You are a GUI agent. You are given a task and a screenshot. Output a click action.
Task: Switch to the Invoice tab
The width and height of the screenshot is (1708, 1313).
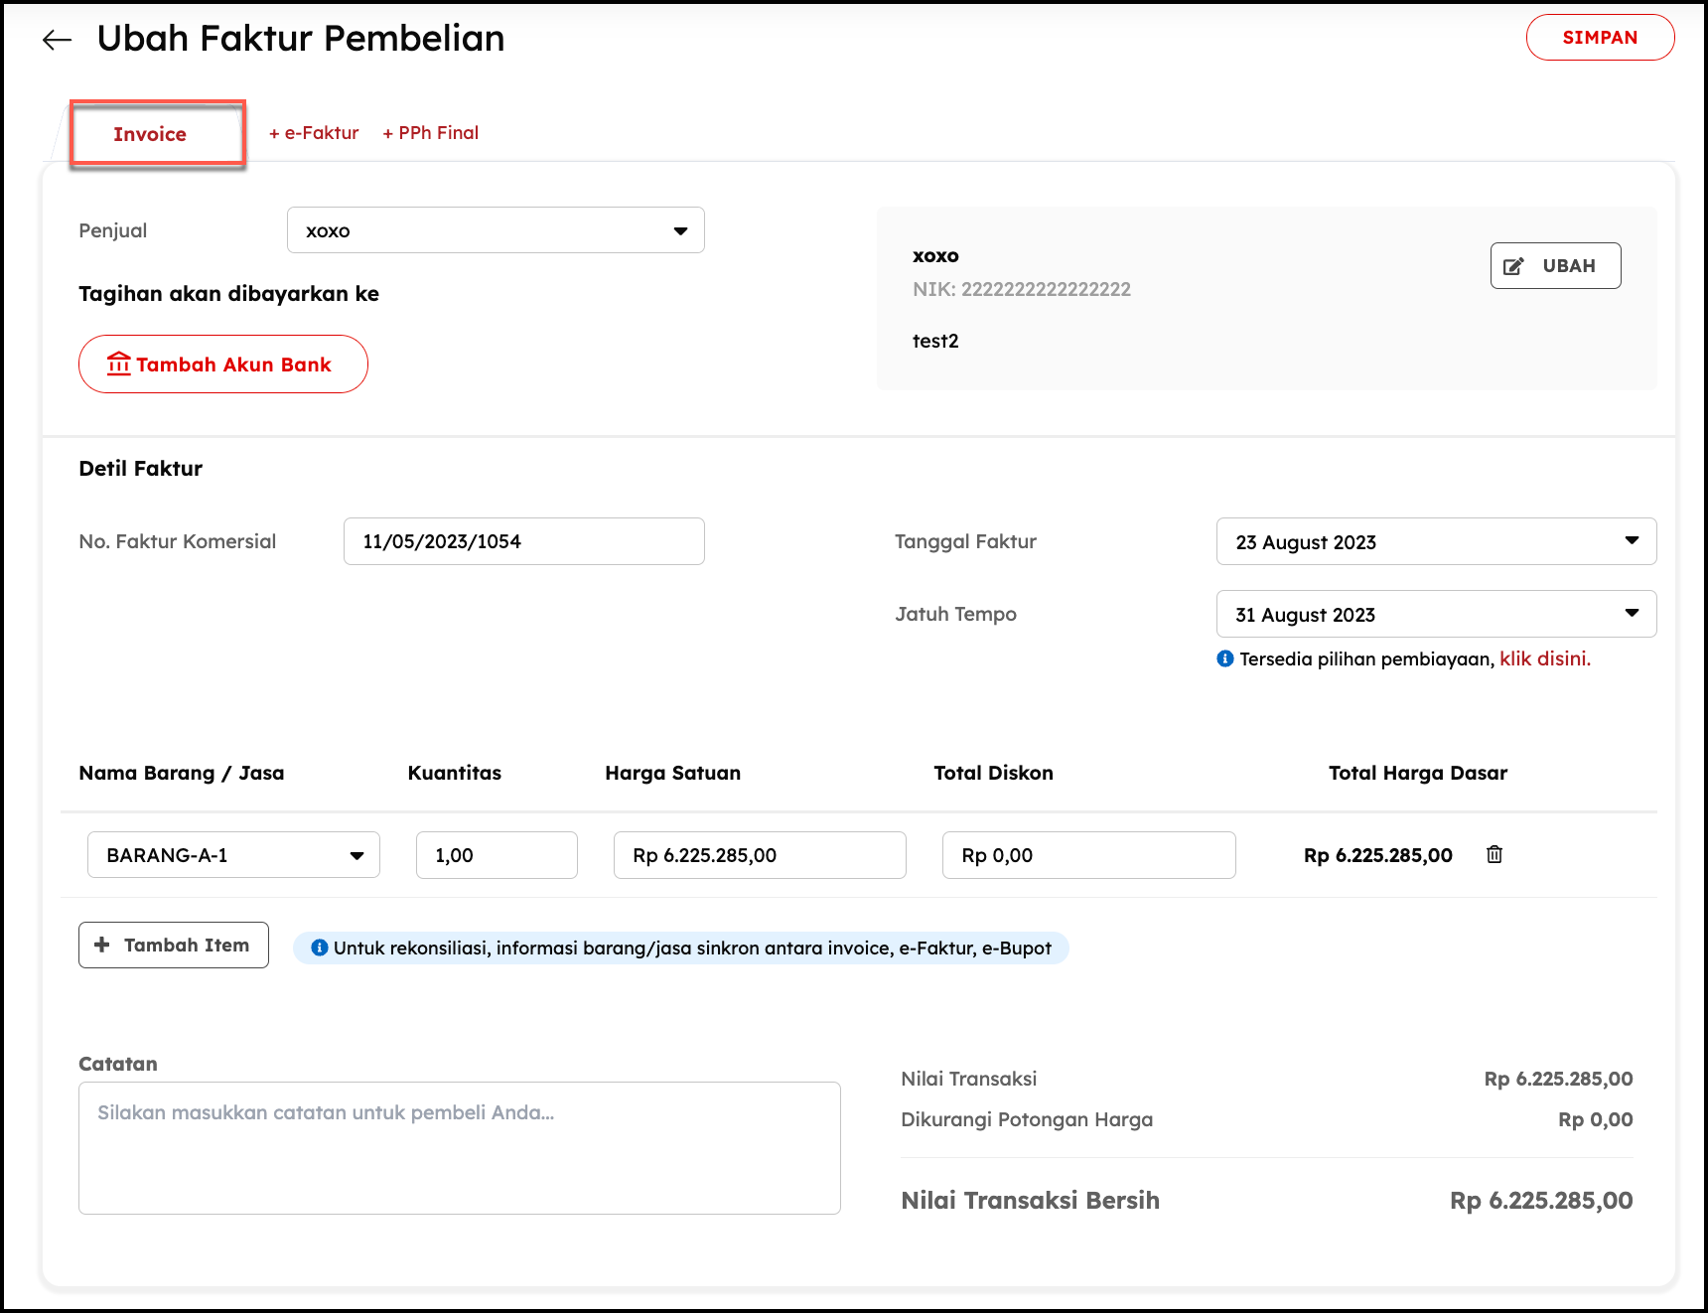(150, 134)
